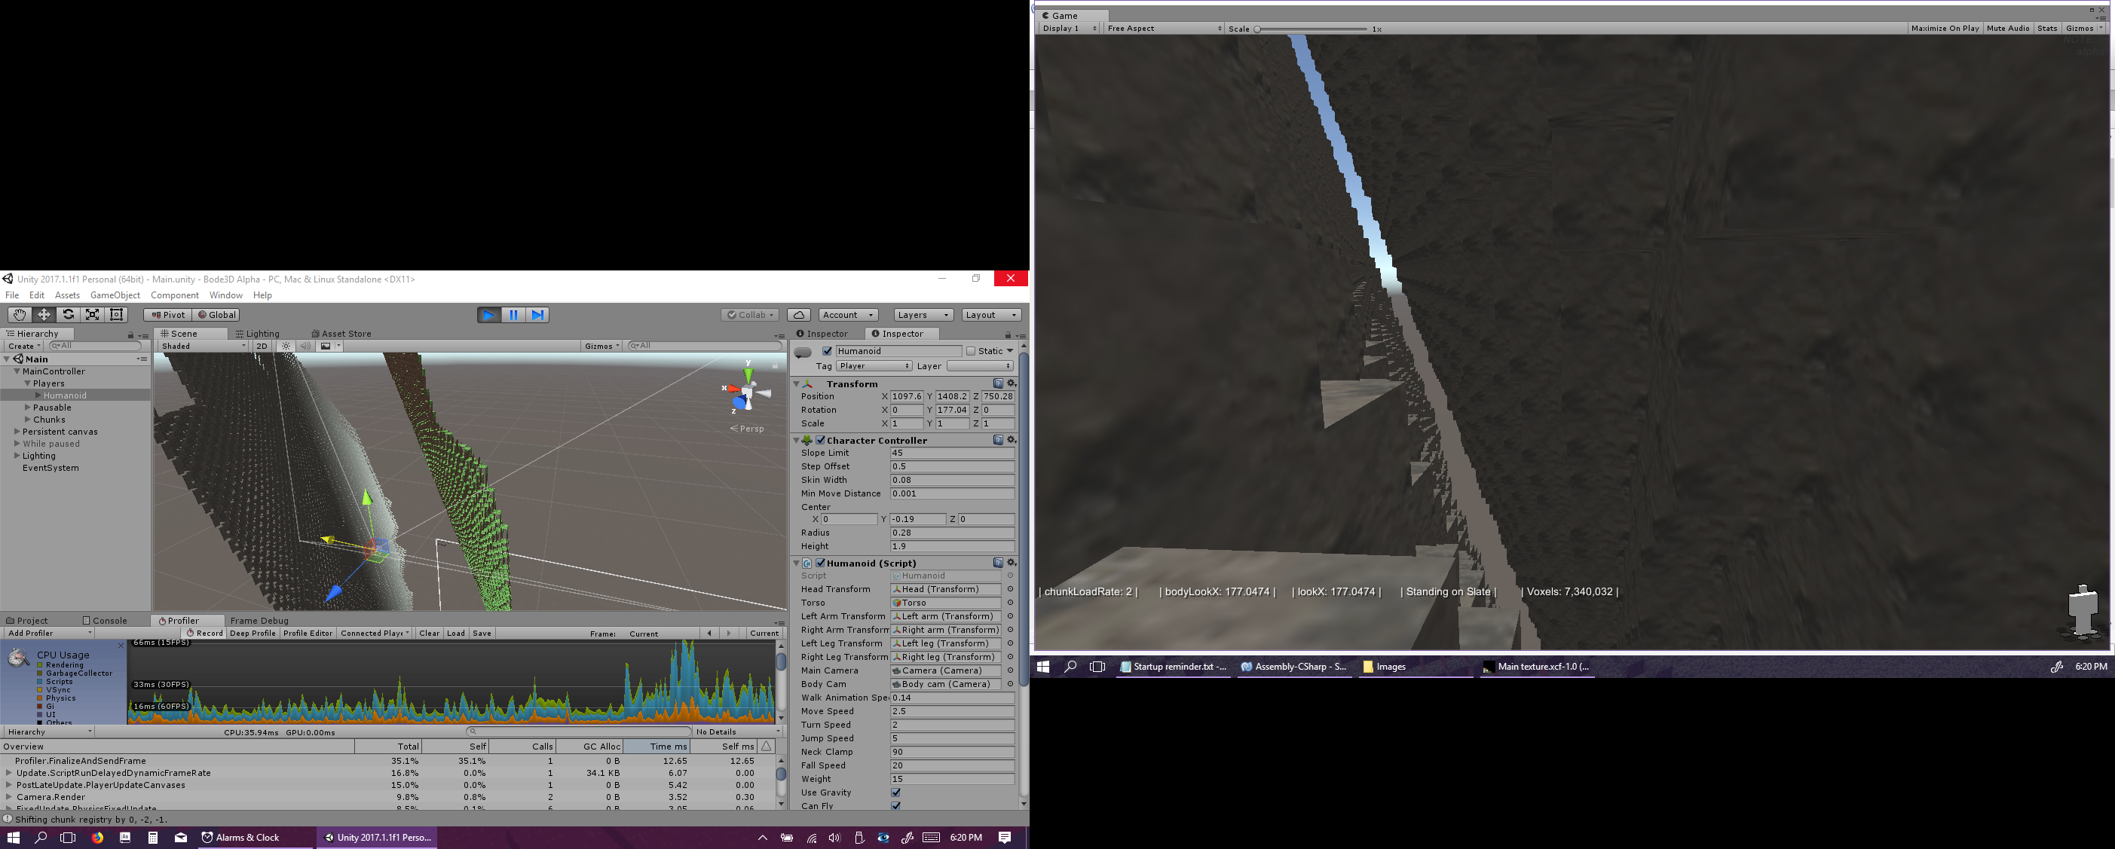Click the Character Controller gear settings icon
The image size is (2115, 849).
tap(1012, 441)
